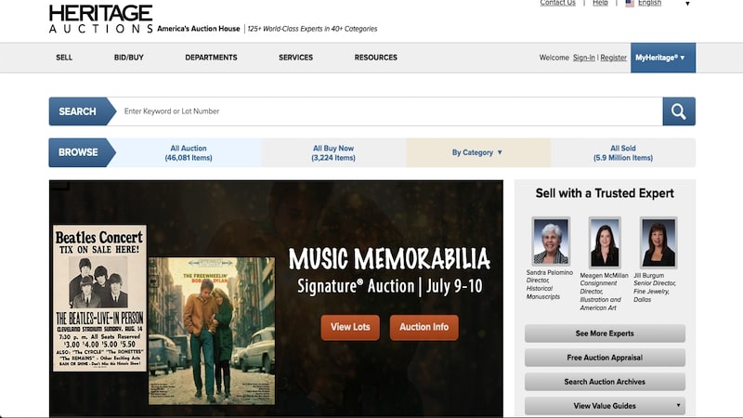Click the Beatles Concert poster image
This screenshot has height=418, width=743.
[99, 298]
